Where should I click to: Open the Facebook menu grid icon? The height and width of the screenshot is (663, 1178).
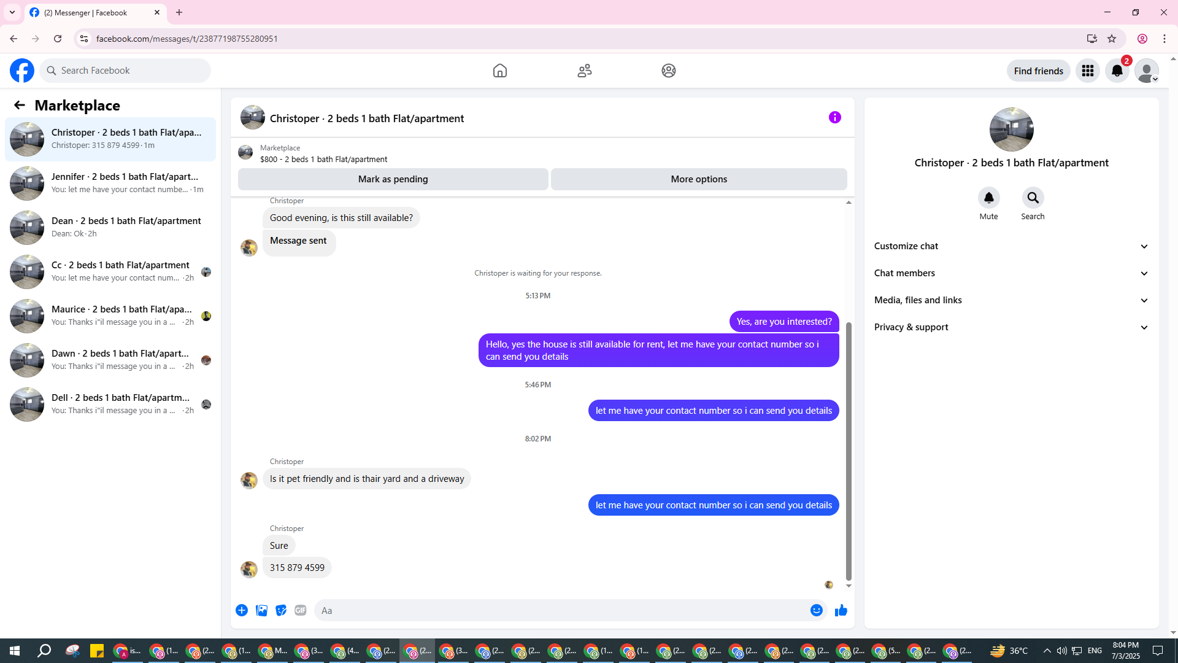(x=1087, y=71)
